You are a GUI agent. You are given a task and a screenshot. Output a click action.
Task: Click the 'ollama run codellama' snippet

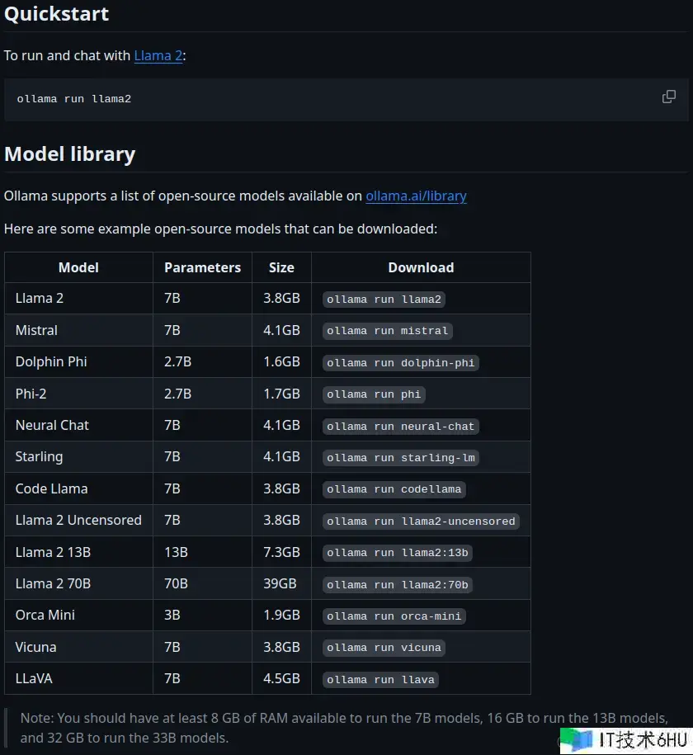pos(394,489)
